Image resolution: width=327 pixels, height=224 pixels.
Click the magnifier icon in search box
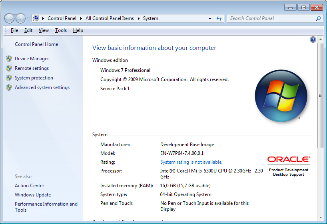tap(318, 18)
